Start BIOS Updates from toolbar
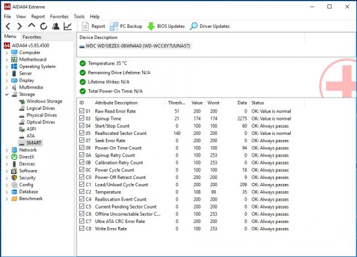 tap(166, 26)
